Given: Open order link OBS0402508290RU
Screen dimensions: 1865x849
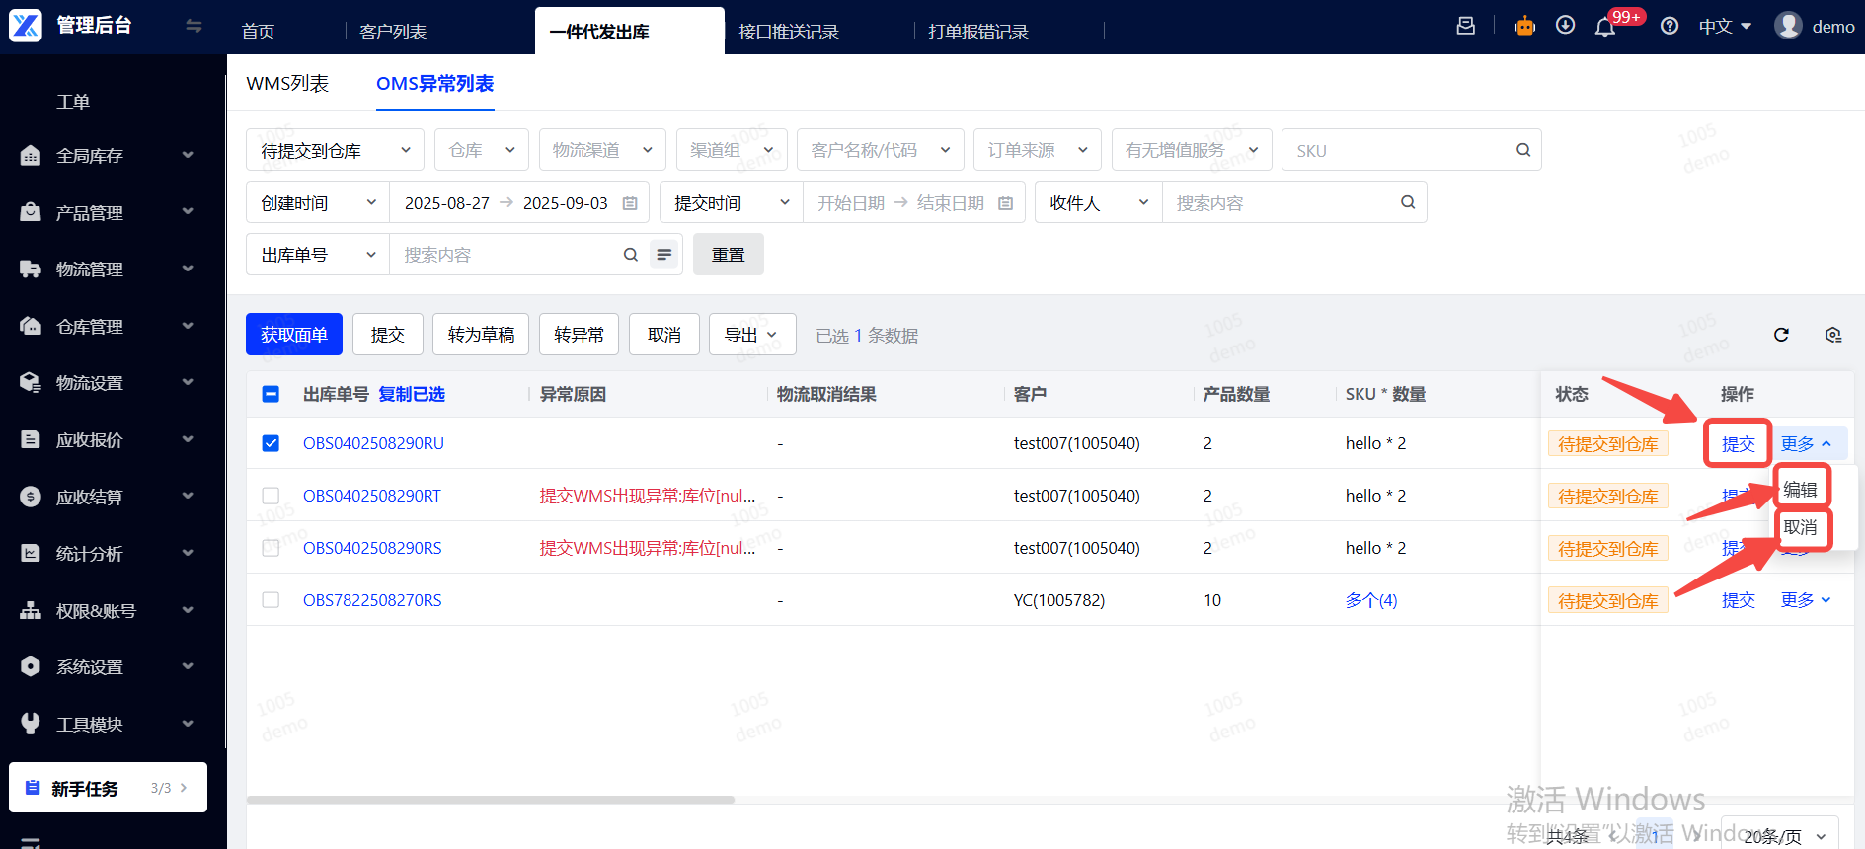Looking at the screenshot, I should (x=373, y=443).
